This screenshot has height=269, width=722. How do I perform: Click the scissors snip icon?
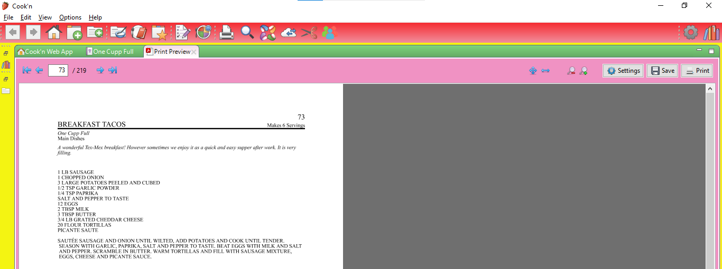309,33
